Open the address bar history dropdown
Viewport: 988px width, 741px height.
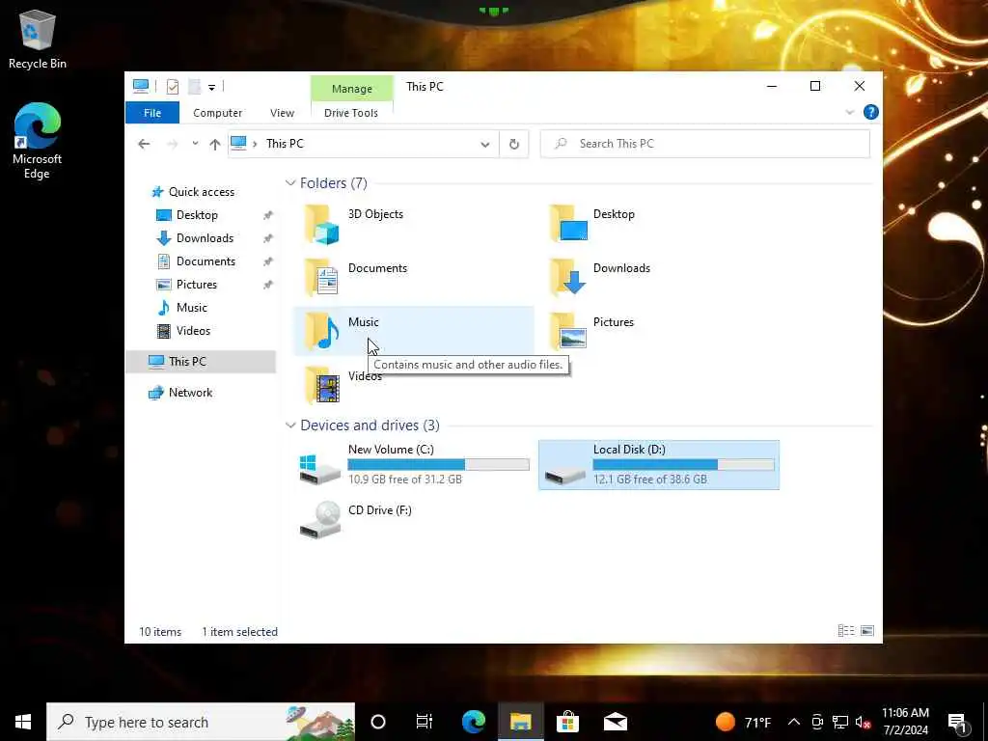(x=485, y=145)
